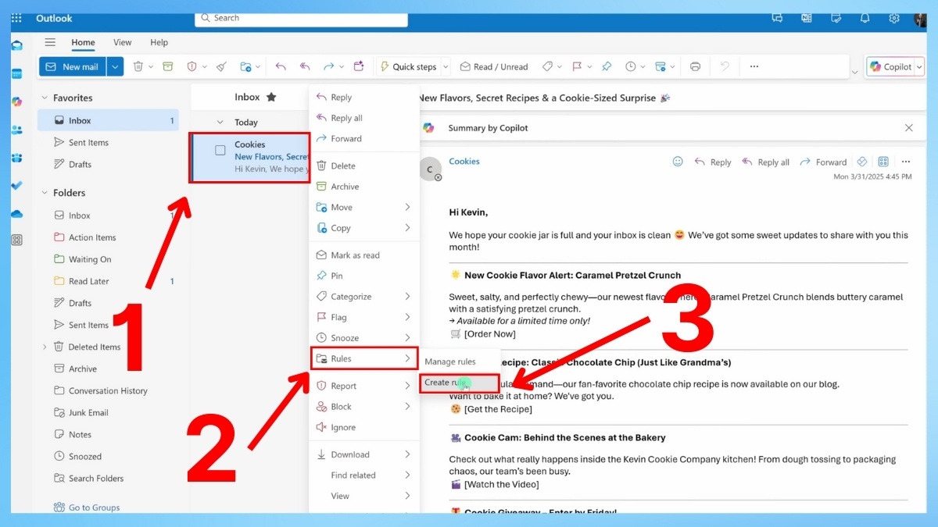Click the emoji reaction icon in message header

click(678, 162)
